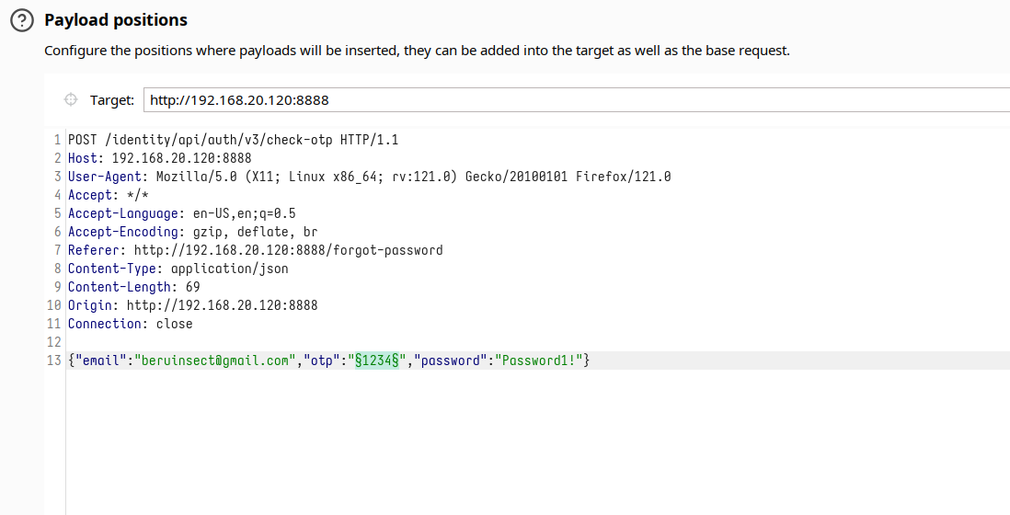Place cursor in Content-Type application/json line

click(178, 269)
